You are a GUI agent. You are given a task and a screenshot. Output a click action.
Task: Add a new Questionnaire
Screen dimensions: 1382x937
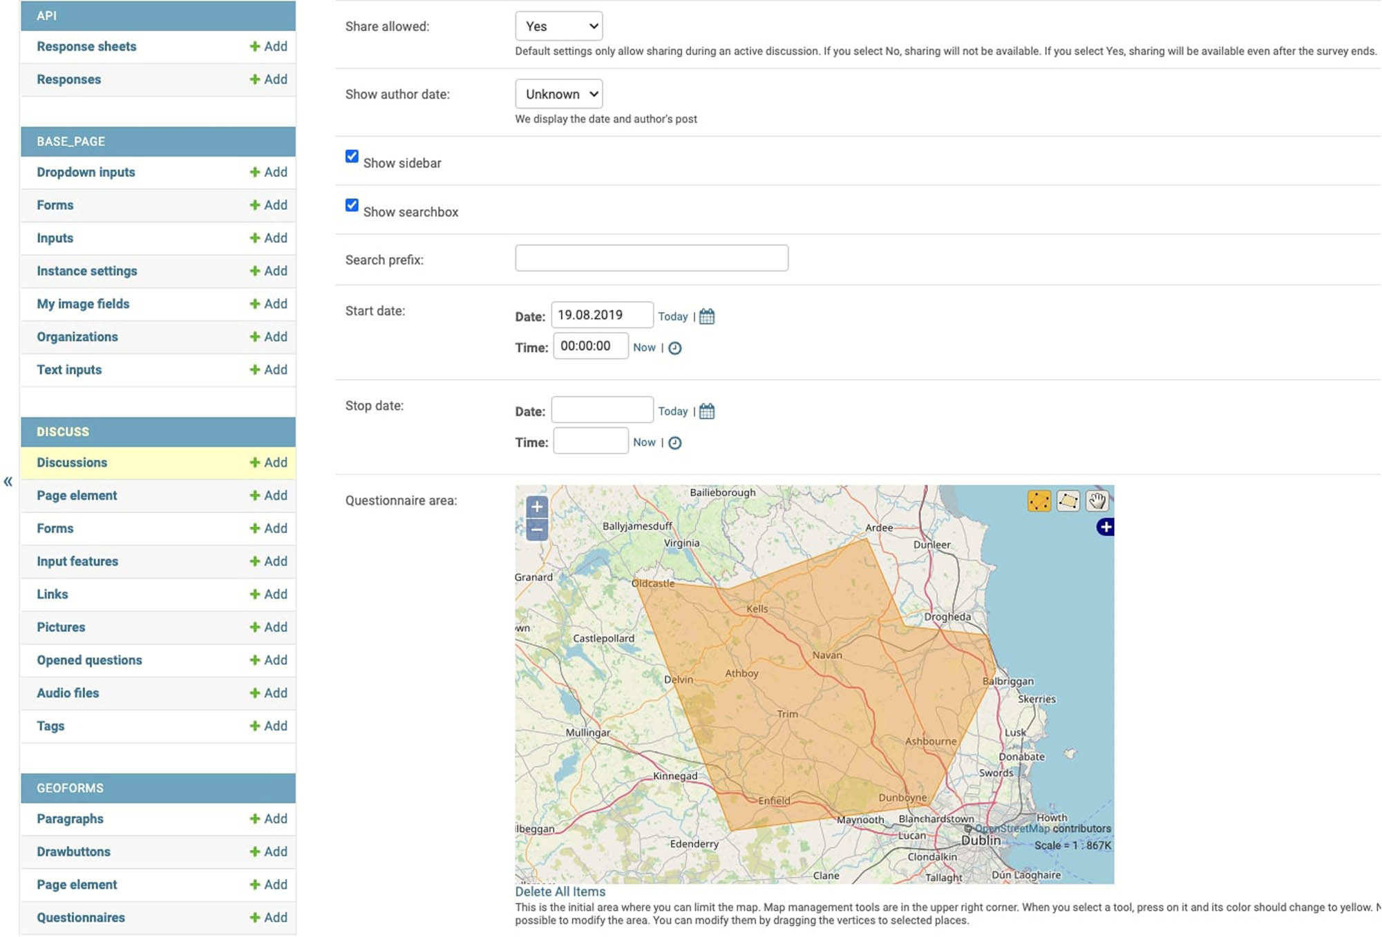(268, 918)
